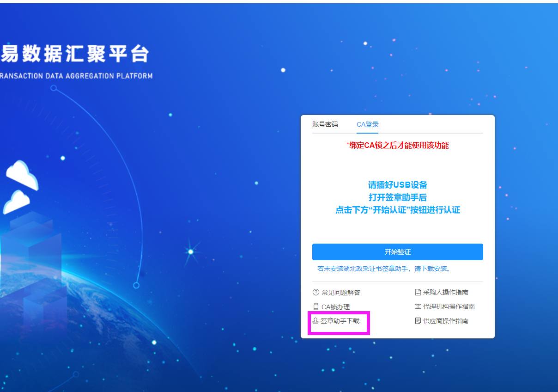This screenshot has width=558, height=392.
Task: Open the 采购人操作指南 guide
Action: [x=446, y=292]
